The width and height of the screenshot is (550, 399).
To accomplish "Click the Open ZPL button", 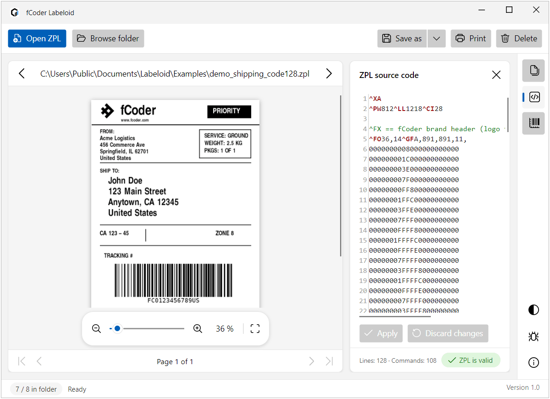I will pyautogui.click(x=37, y=39).
